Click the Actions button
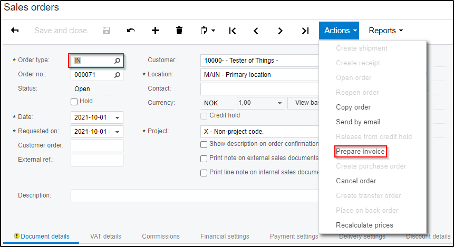The image size is (454, 247). click(340, 31)
